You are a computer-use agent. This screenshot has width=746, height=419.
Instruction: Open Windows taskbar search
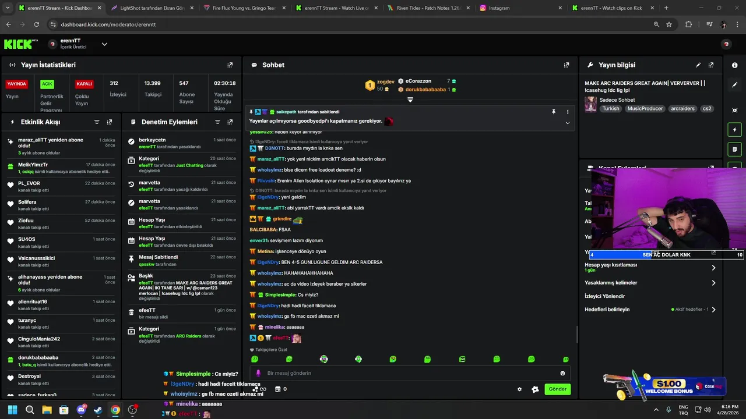pos(30,410)
